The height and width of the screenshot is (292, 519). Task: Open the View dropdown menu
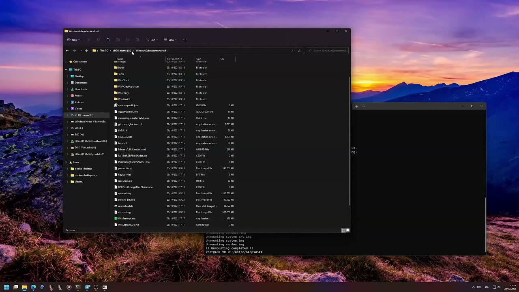coord(170,40)
